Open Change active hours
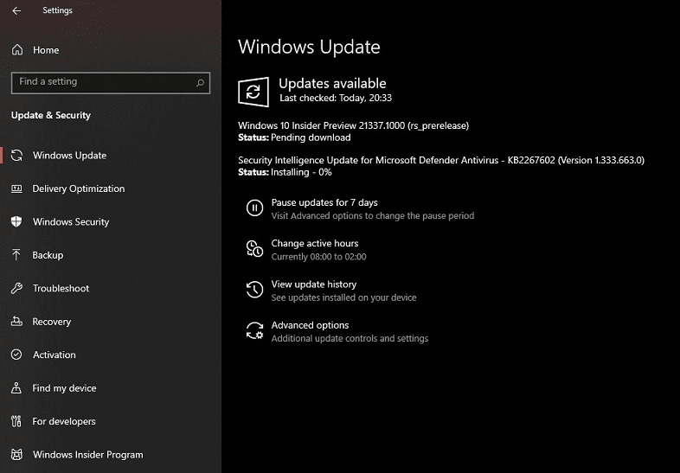680x473 pixels. tap(315, 243)
